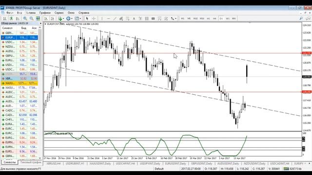Click connection status 8267/5 kb indicator

click(x=292, y=169)
